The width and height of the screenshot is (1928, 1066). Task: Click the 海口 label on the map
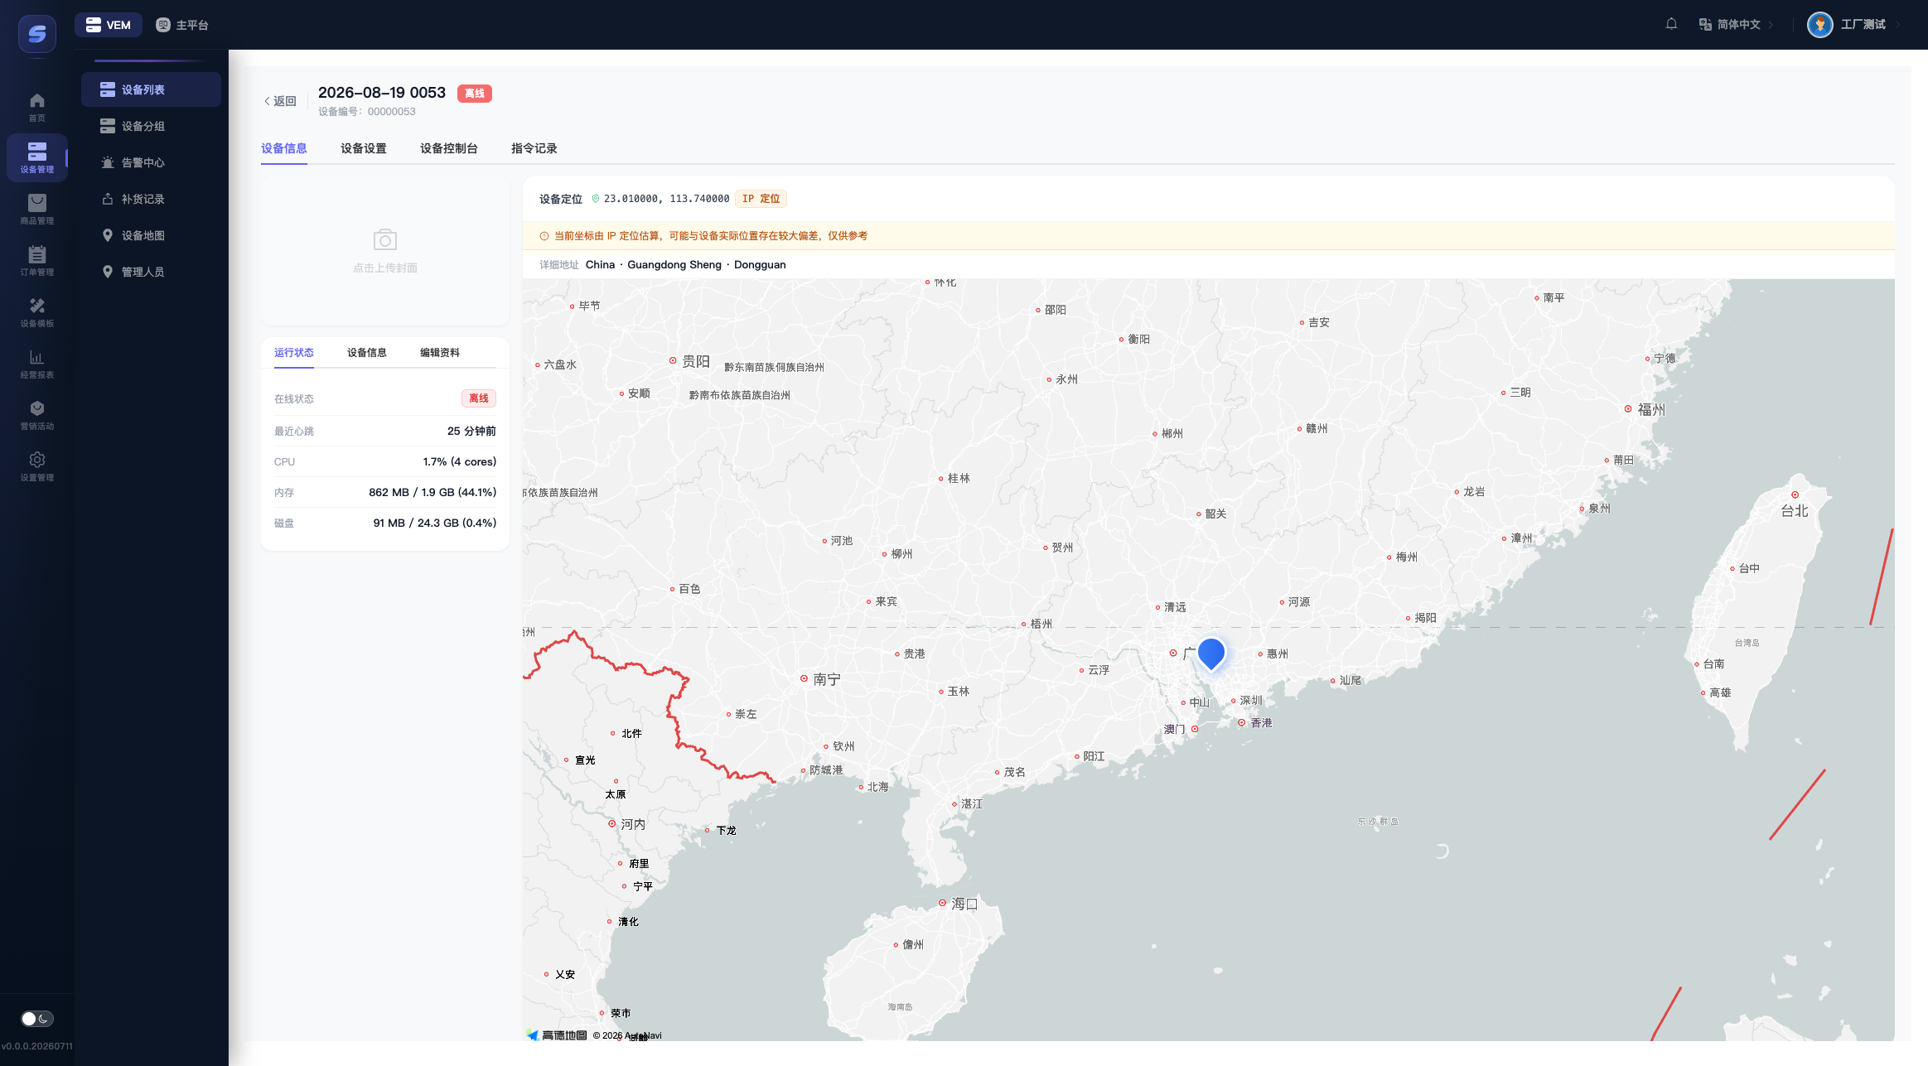[x=964, y=904]
